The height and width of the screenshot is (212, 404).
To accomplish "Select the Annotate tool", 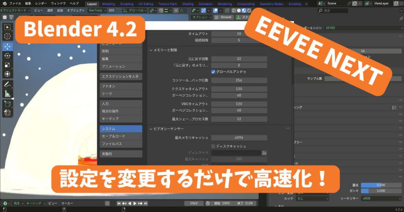I will click(x=7, y=84).
